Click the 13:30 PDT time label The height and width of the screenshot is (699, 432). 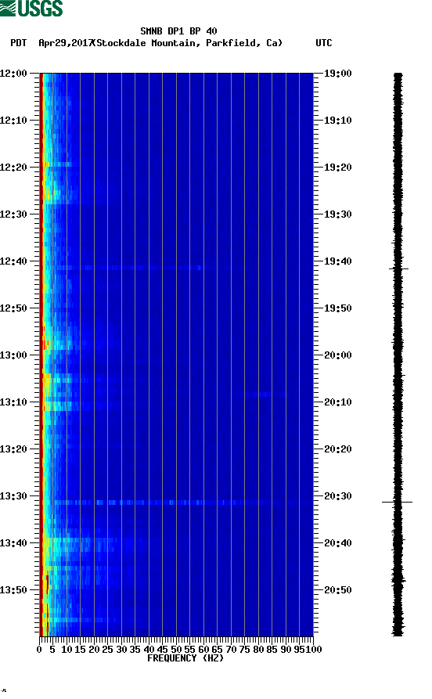14,496
